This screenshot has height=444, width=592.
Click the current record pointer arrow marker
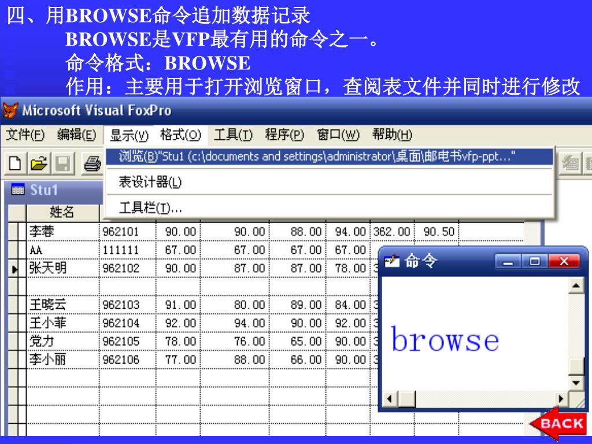point(14,269)
